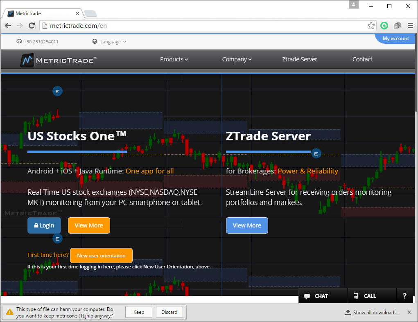Keep the downloaded metricone jnlp file

click(139, 312)
